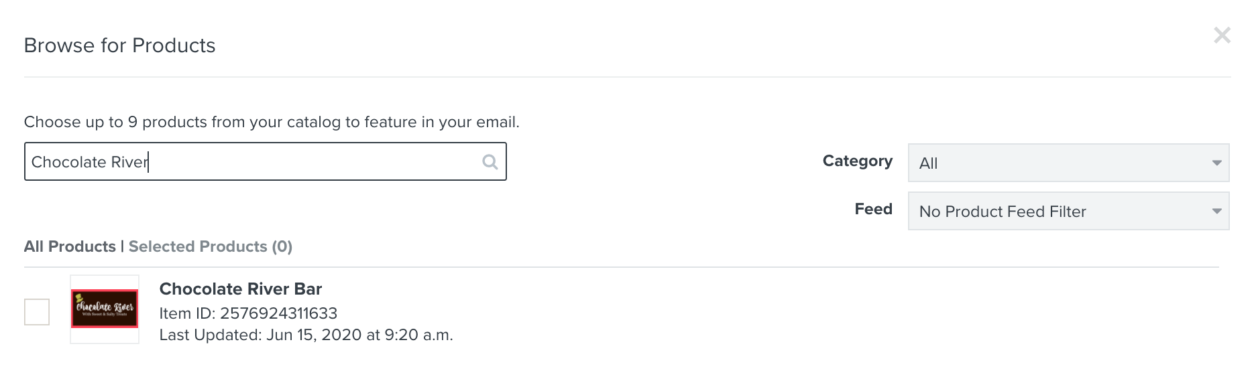Click the Last Updated date line

pyautogui.click(x=306, y=335)
